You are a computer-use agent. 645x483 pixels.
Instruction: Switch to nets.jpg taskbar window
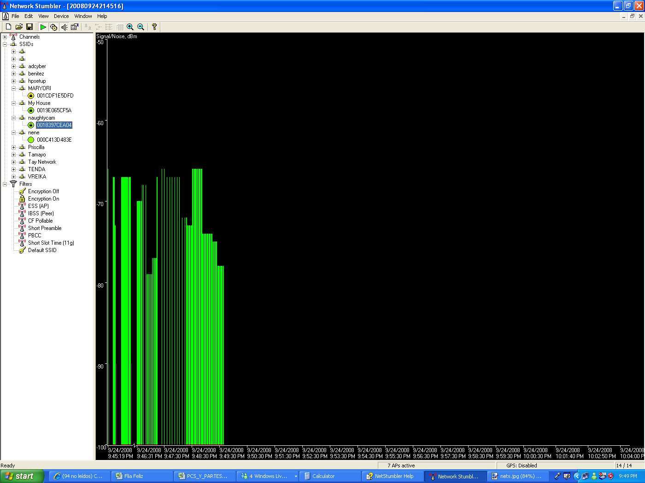coord(518,476)
